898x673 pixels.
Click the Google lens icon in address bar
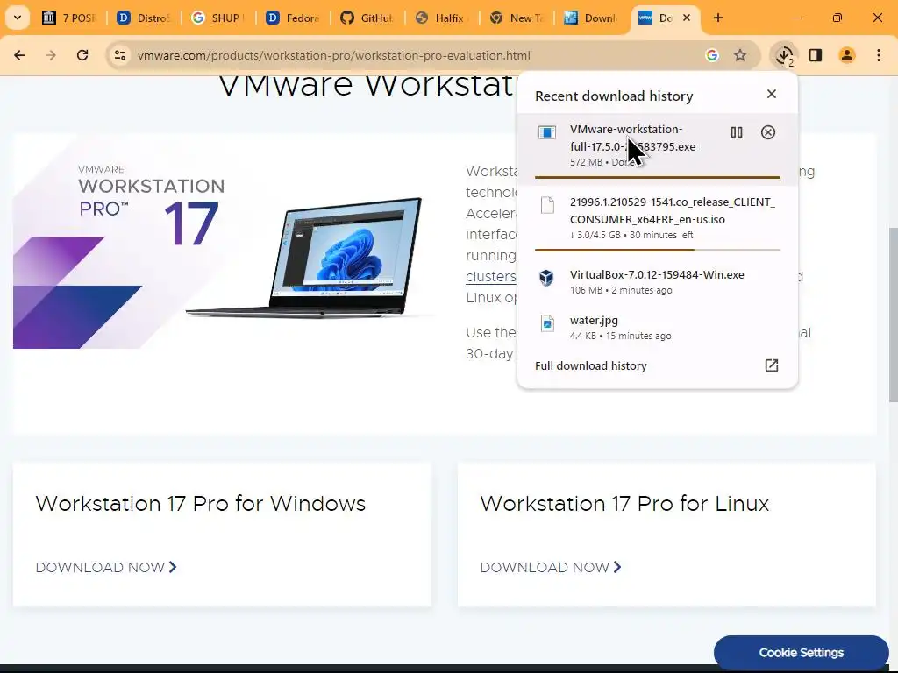[712, 55]
